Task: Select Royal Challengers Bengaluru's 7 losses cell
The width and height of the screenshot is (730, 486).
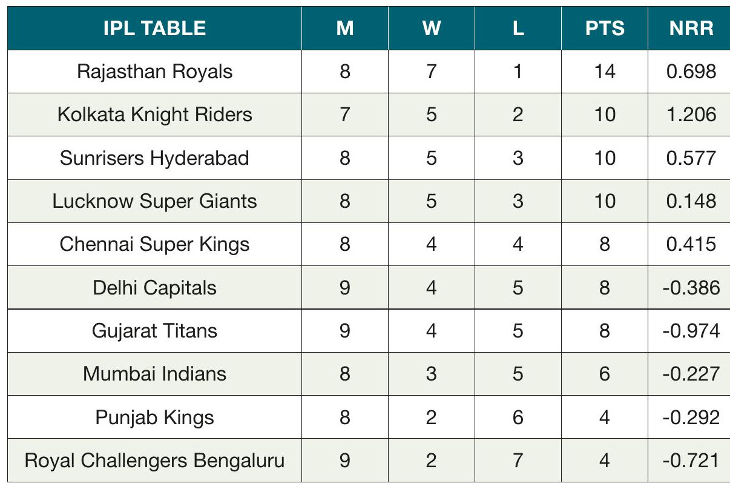Action: [x=518, y=461]
